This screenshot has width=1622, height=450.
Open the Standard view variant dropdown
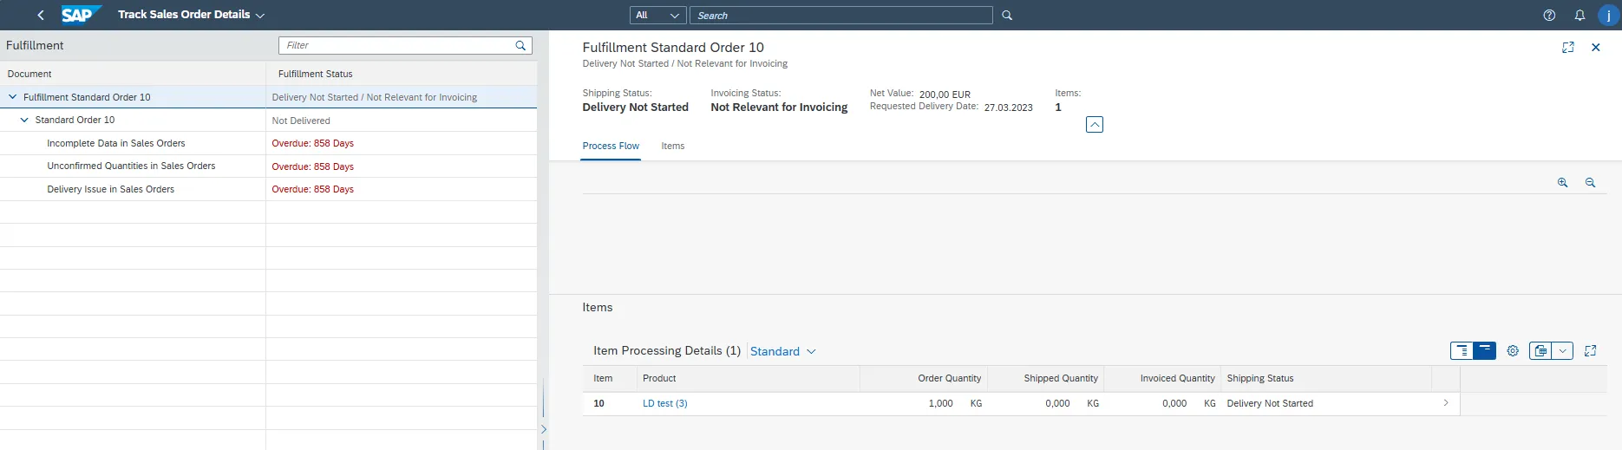(x=782, y=351)
